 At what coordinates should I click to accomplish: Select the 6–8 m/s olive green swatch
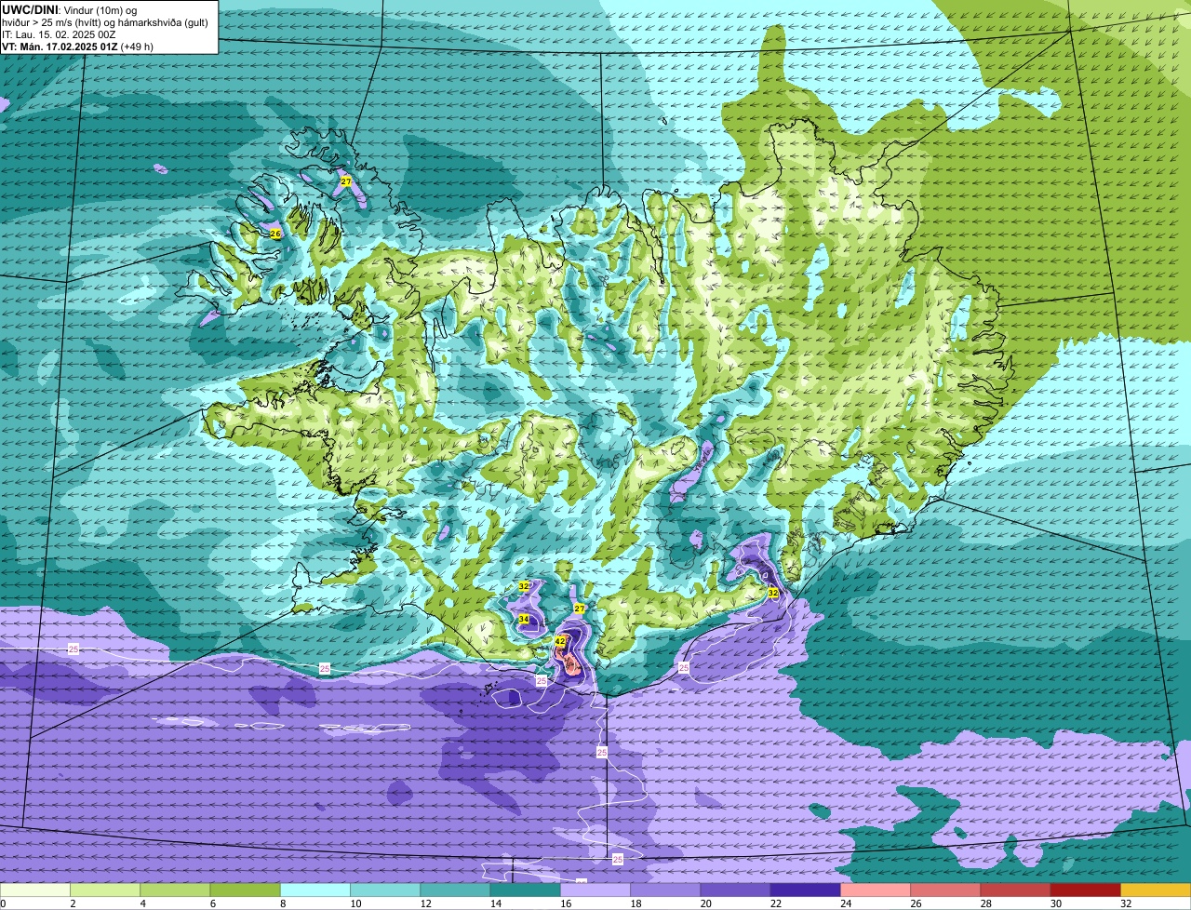point(245,890)
